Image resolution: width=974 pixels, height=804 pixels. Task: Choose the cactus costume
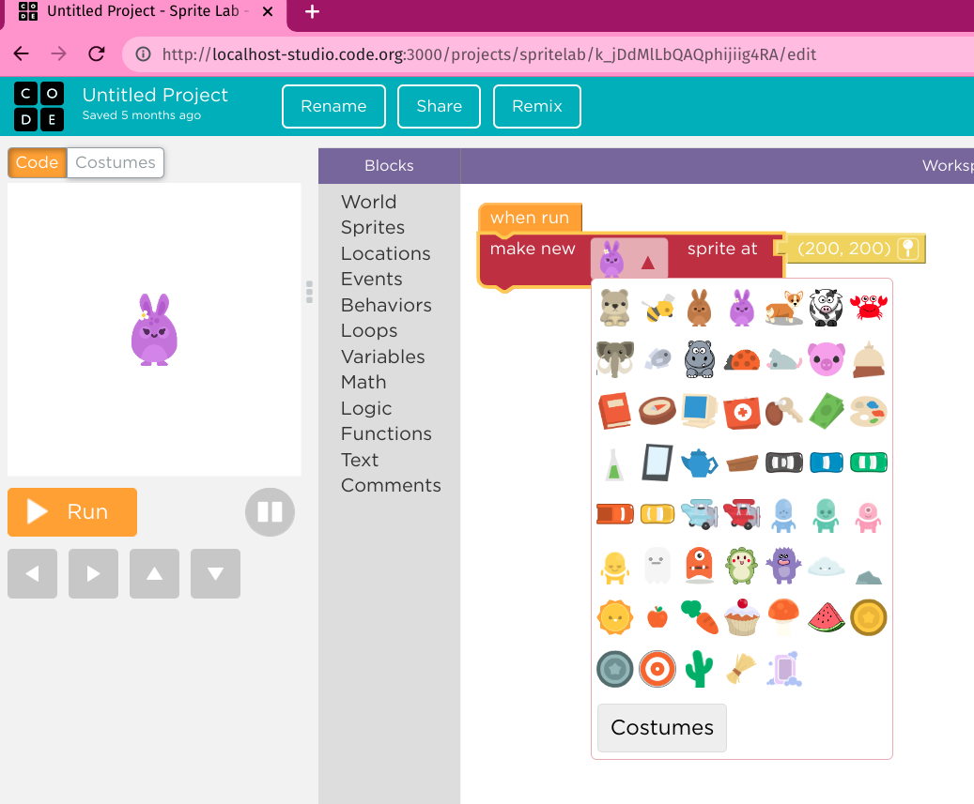tap(699, 669)
